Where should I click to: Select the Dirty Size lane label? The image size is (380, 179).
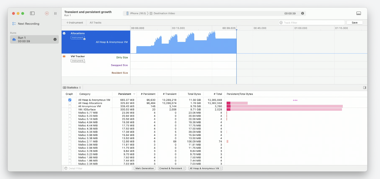point(122,57)
